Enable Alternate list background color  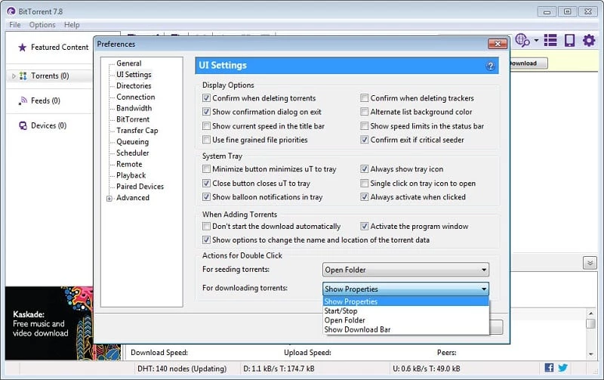tap(365, 112)
